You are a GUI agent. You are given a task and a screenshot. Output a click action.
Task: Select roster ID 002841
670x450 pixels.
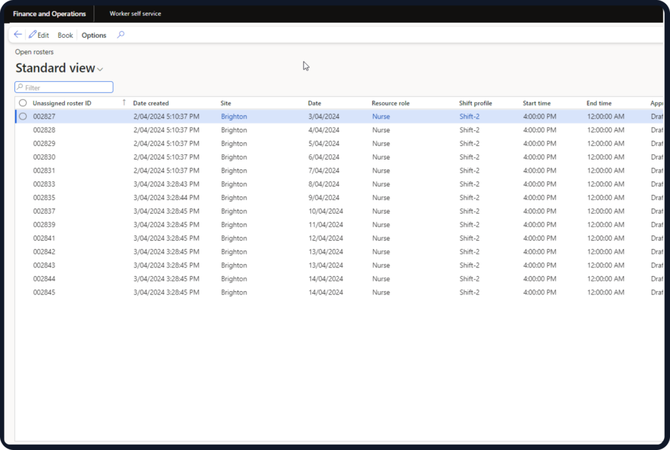click(x=44, y=238)
